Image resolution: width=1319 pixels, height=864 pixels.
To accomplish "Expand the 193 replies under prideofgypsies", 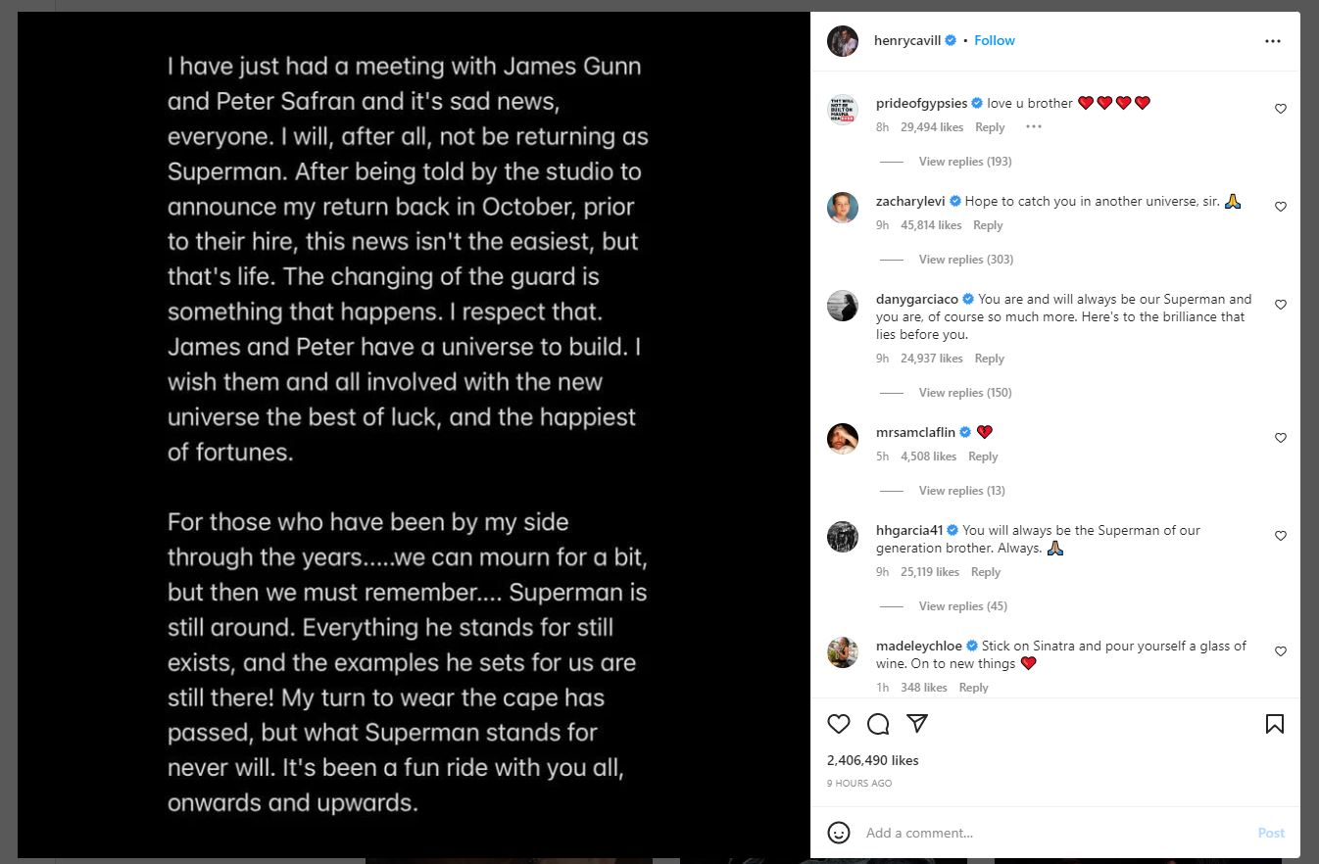I will [964, 162].
